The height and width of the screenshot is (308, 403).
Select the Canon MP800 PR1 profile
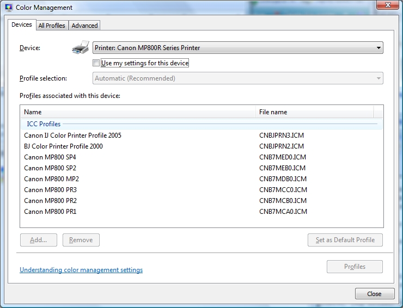[x=50, y=212]
